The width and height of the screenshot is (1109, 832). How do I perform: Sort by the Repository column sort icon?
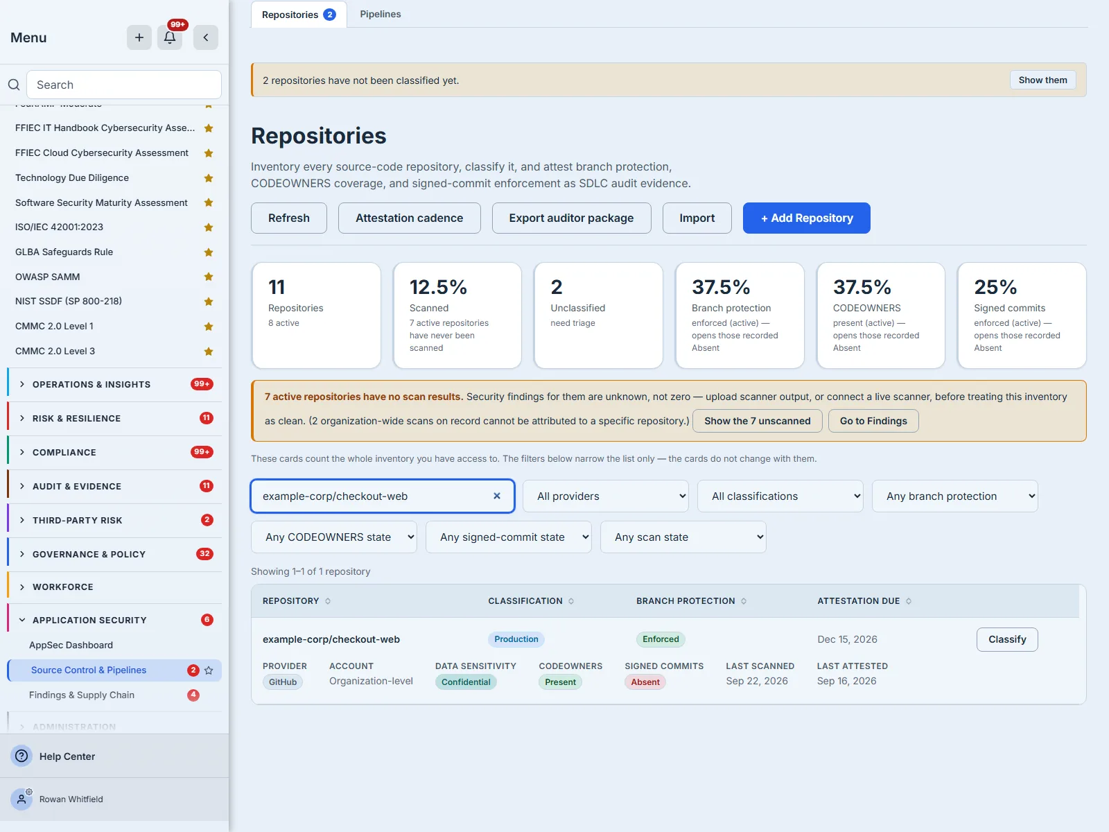tap(328, 601)
